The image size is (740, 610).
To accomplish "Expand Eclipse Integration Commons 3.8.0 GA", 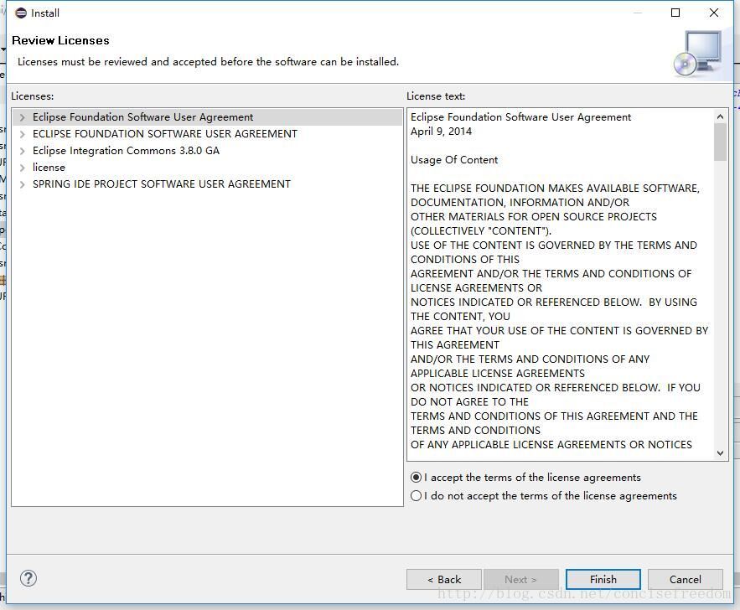I will click(x=22, y=151).
